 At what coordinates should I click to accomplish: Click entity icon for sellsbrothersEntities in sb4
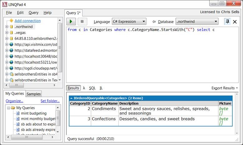coord(12,74)
